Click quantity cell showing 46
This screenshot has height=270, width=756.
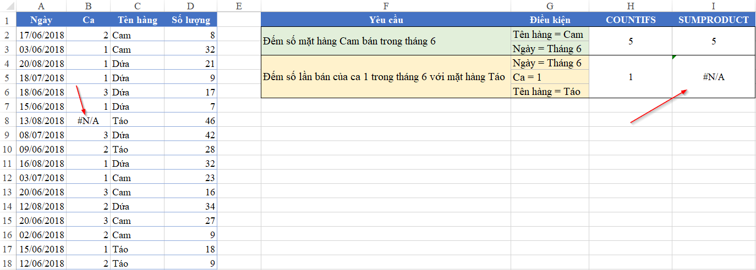190,120
